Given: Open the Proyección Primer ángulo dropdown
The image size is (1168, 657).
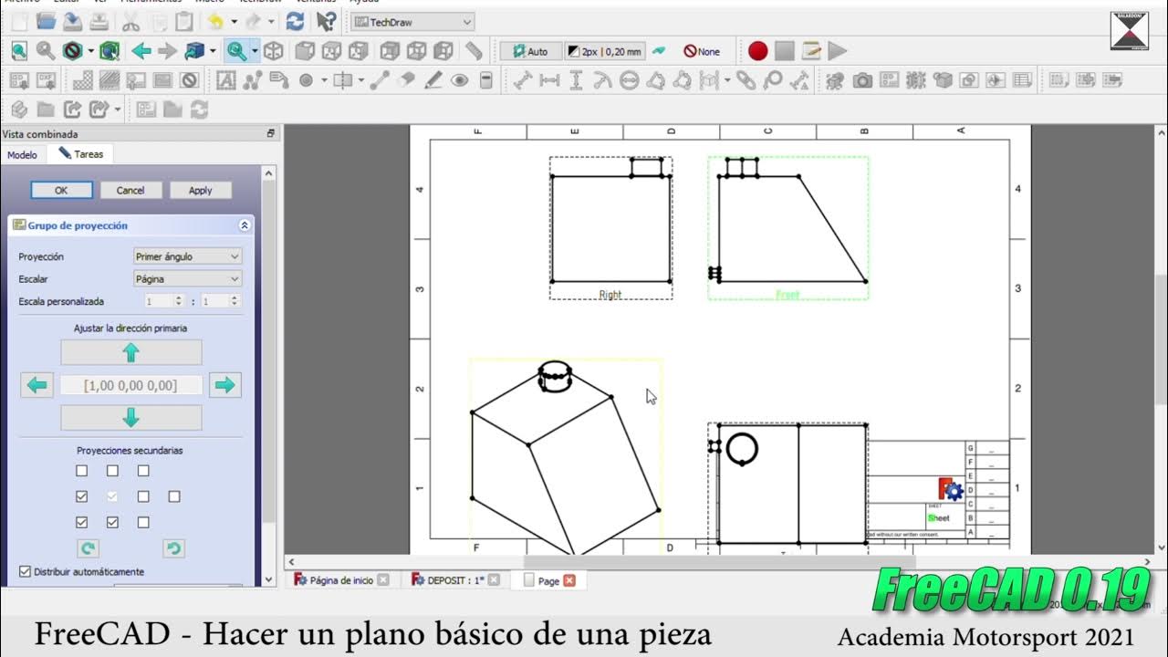Looking at the screenshot, I should 187,256.
